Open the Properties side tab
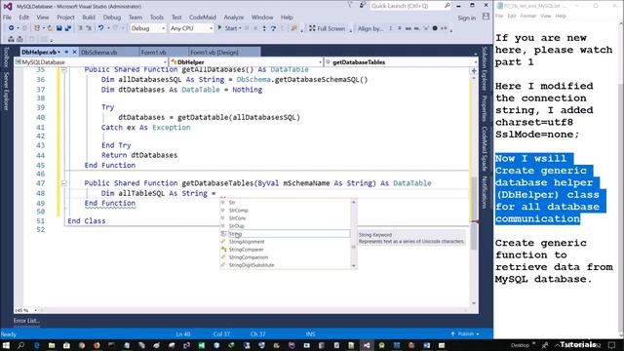The width and height of the screenshot is (624, 351). pos(484,108)
